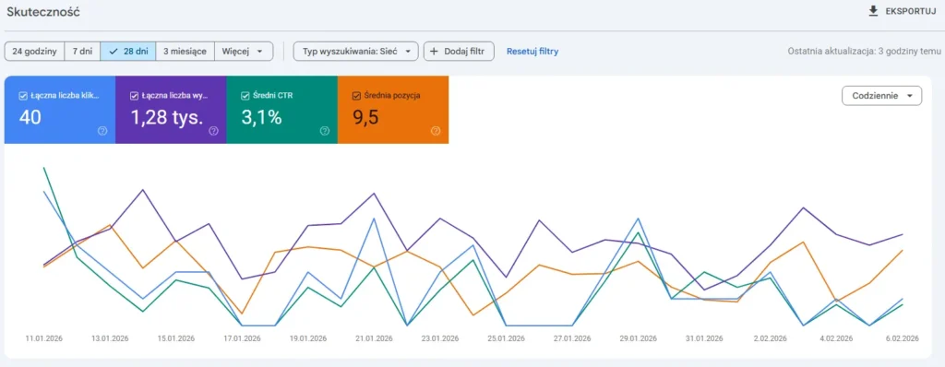Click the 1,28 tys. impressions value
945x367 pixels.
pyautogui.click(x=167, y=118)
